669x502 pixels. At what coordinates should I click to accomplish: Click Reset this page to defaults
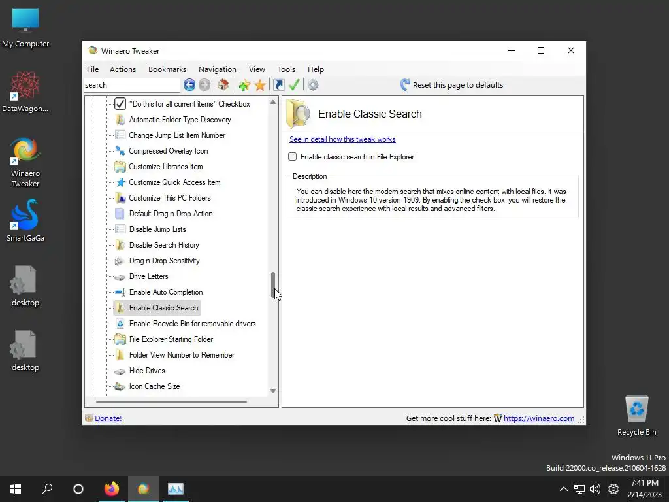click(x=451, y=85)
